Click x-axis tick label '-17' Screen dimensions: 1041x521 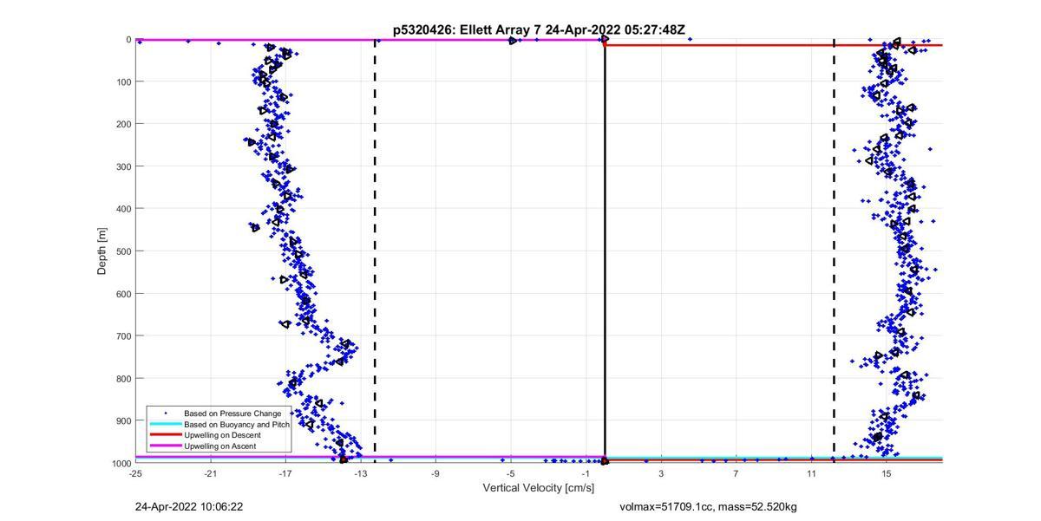285,473
